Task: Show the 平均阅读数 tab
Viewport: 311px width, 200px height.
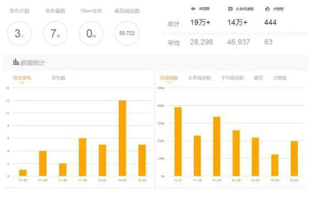Action: [x=232, y=78]
